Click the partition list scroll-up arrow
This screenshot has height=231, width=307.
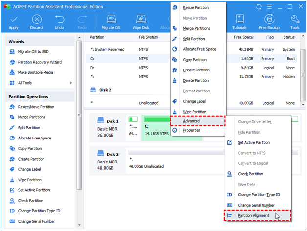[303, 36]
